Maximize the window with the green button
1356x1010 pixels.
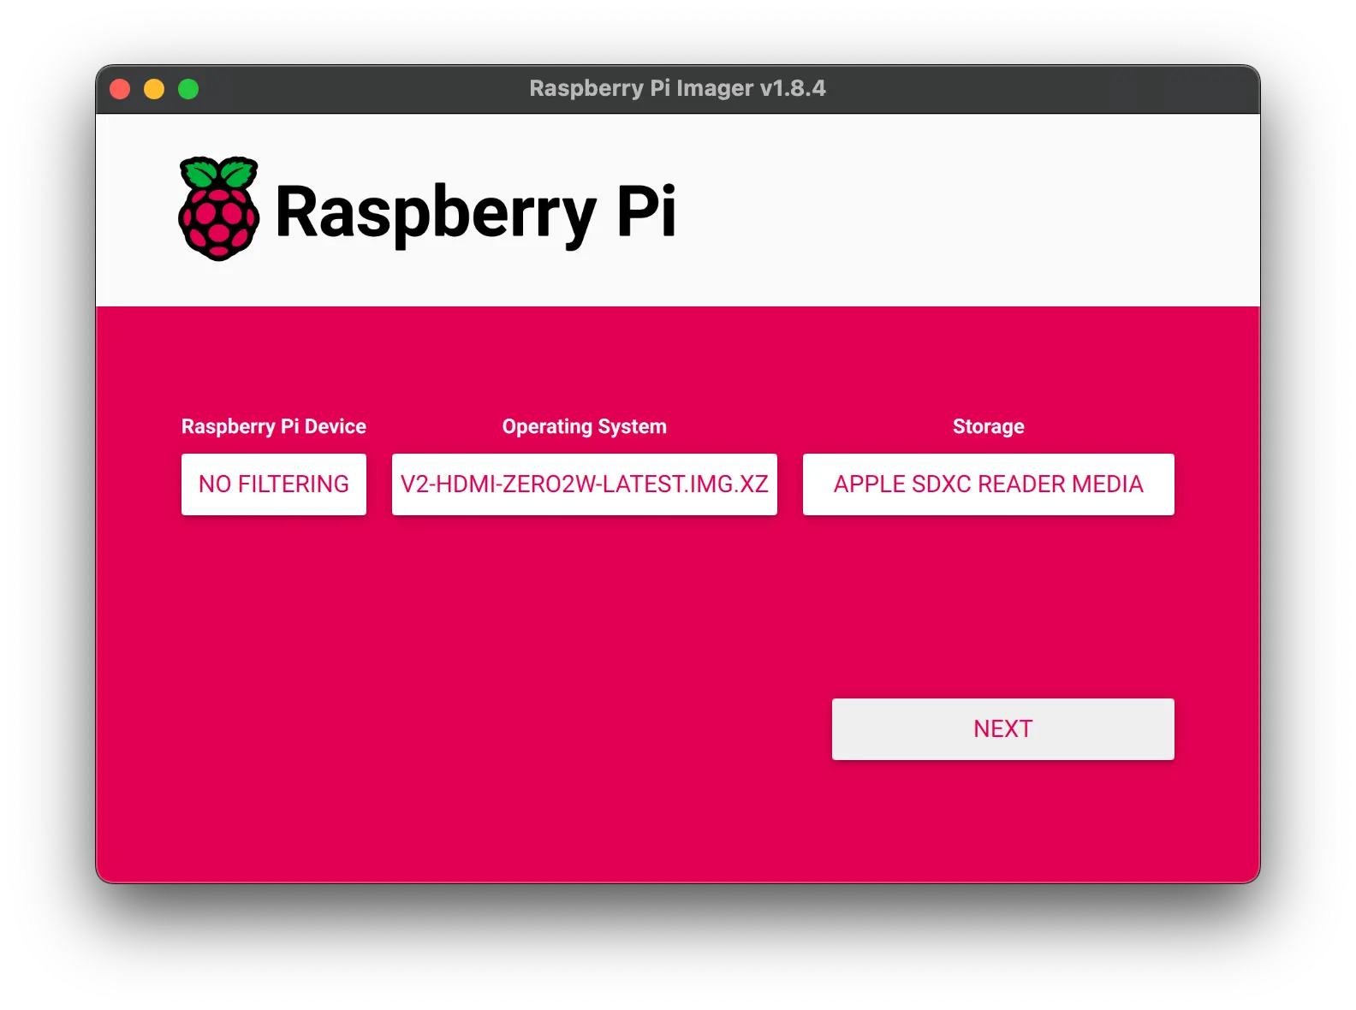188,89
